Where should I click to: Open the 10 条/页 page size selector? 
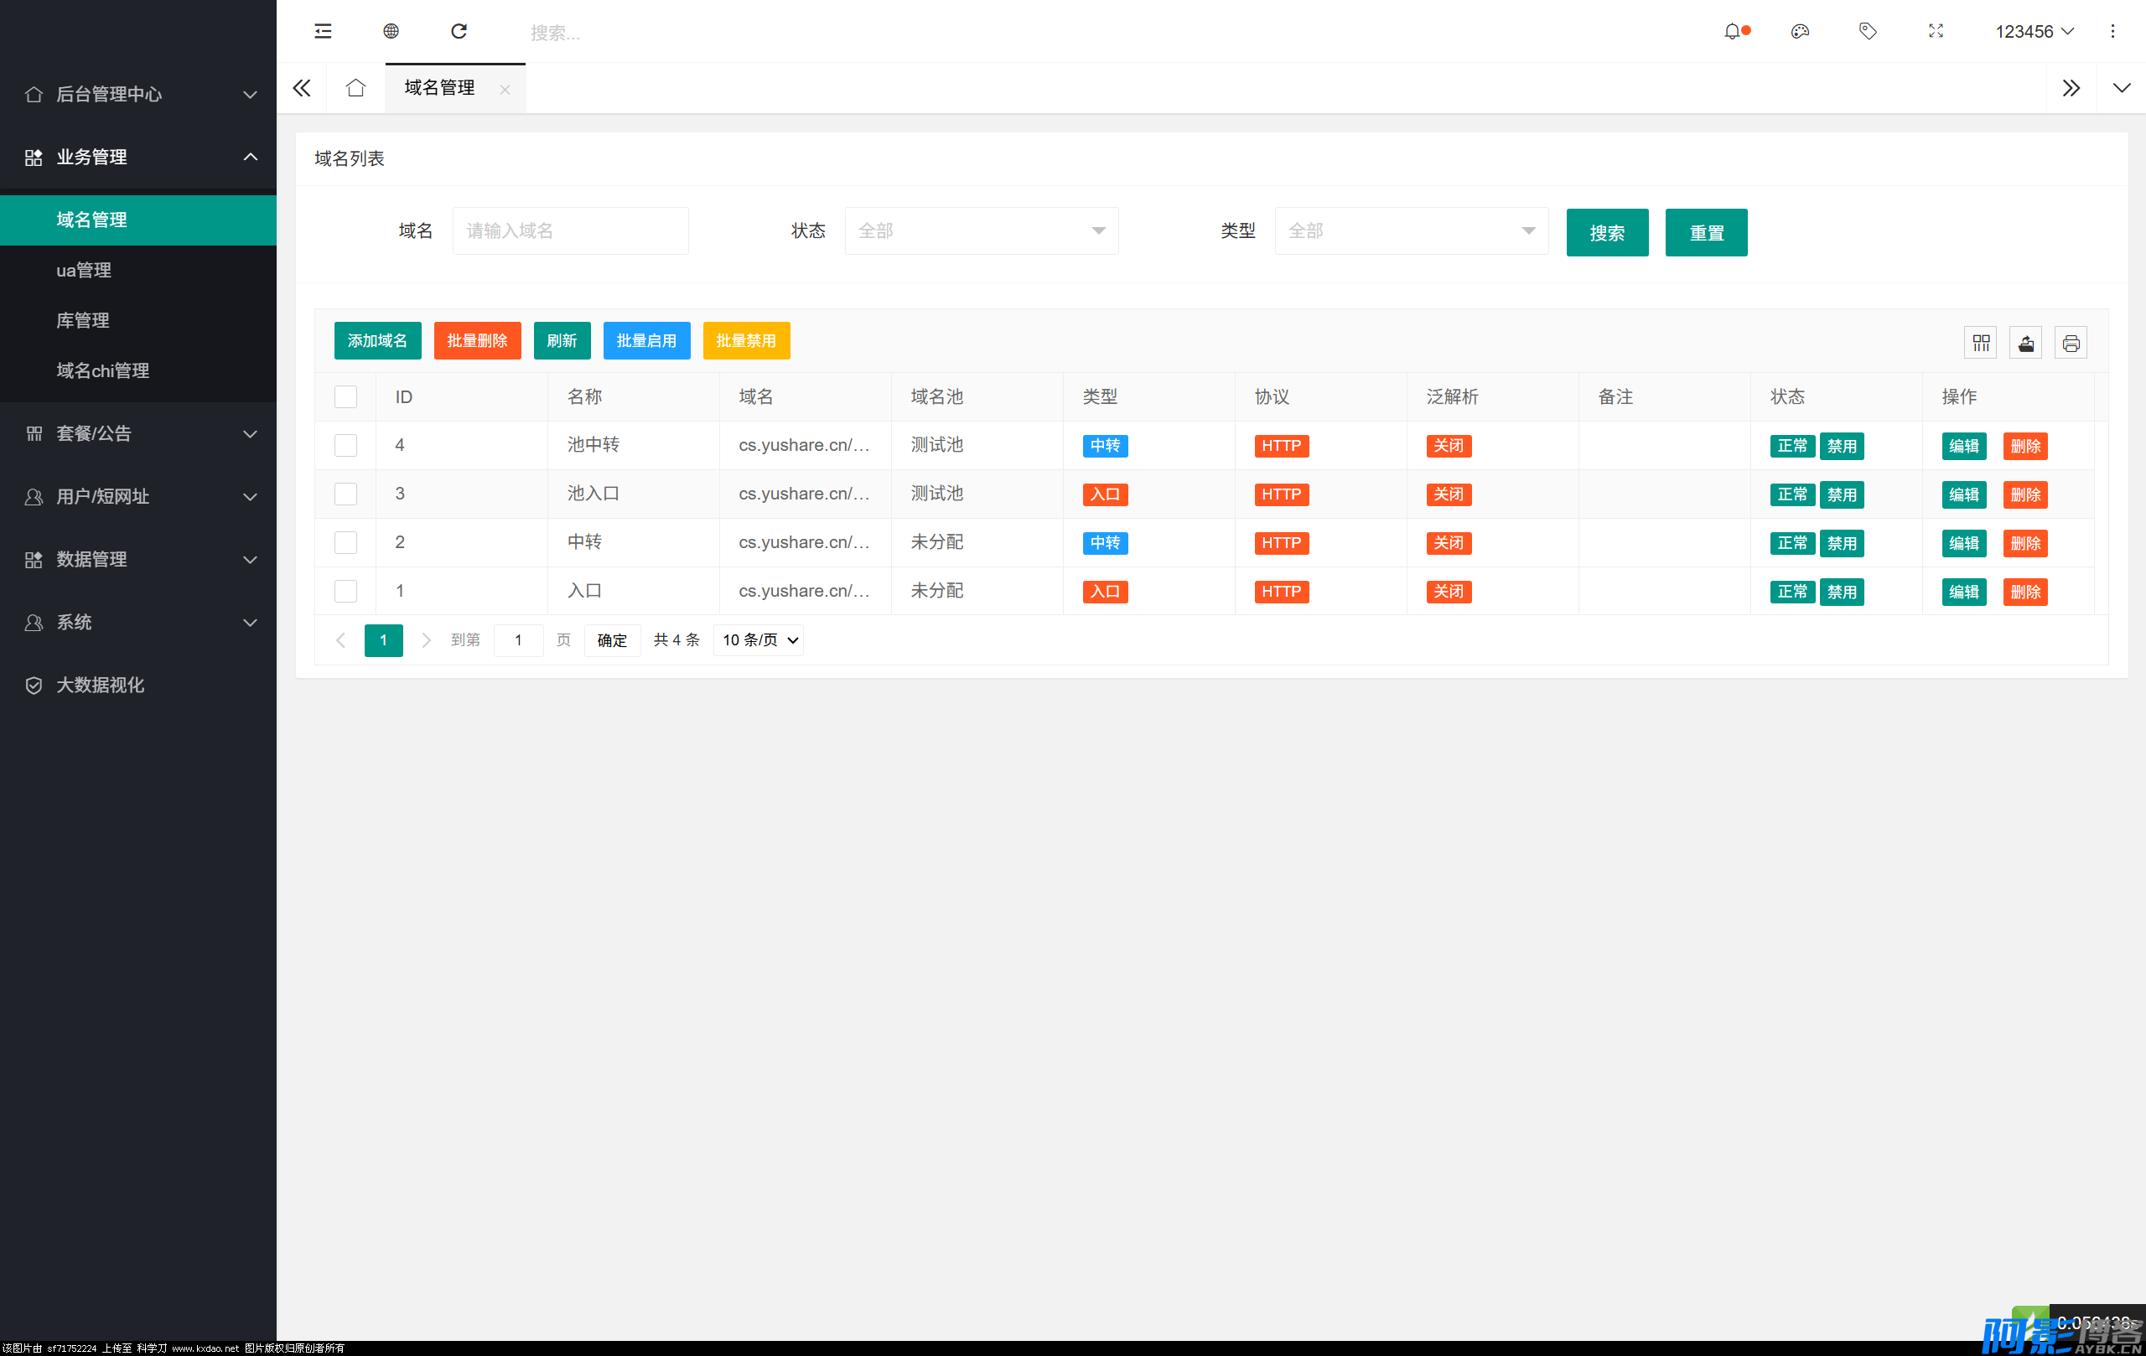click(759, 639)
